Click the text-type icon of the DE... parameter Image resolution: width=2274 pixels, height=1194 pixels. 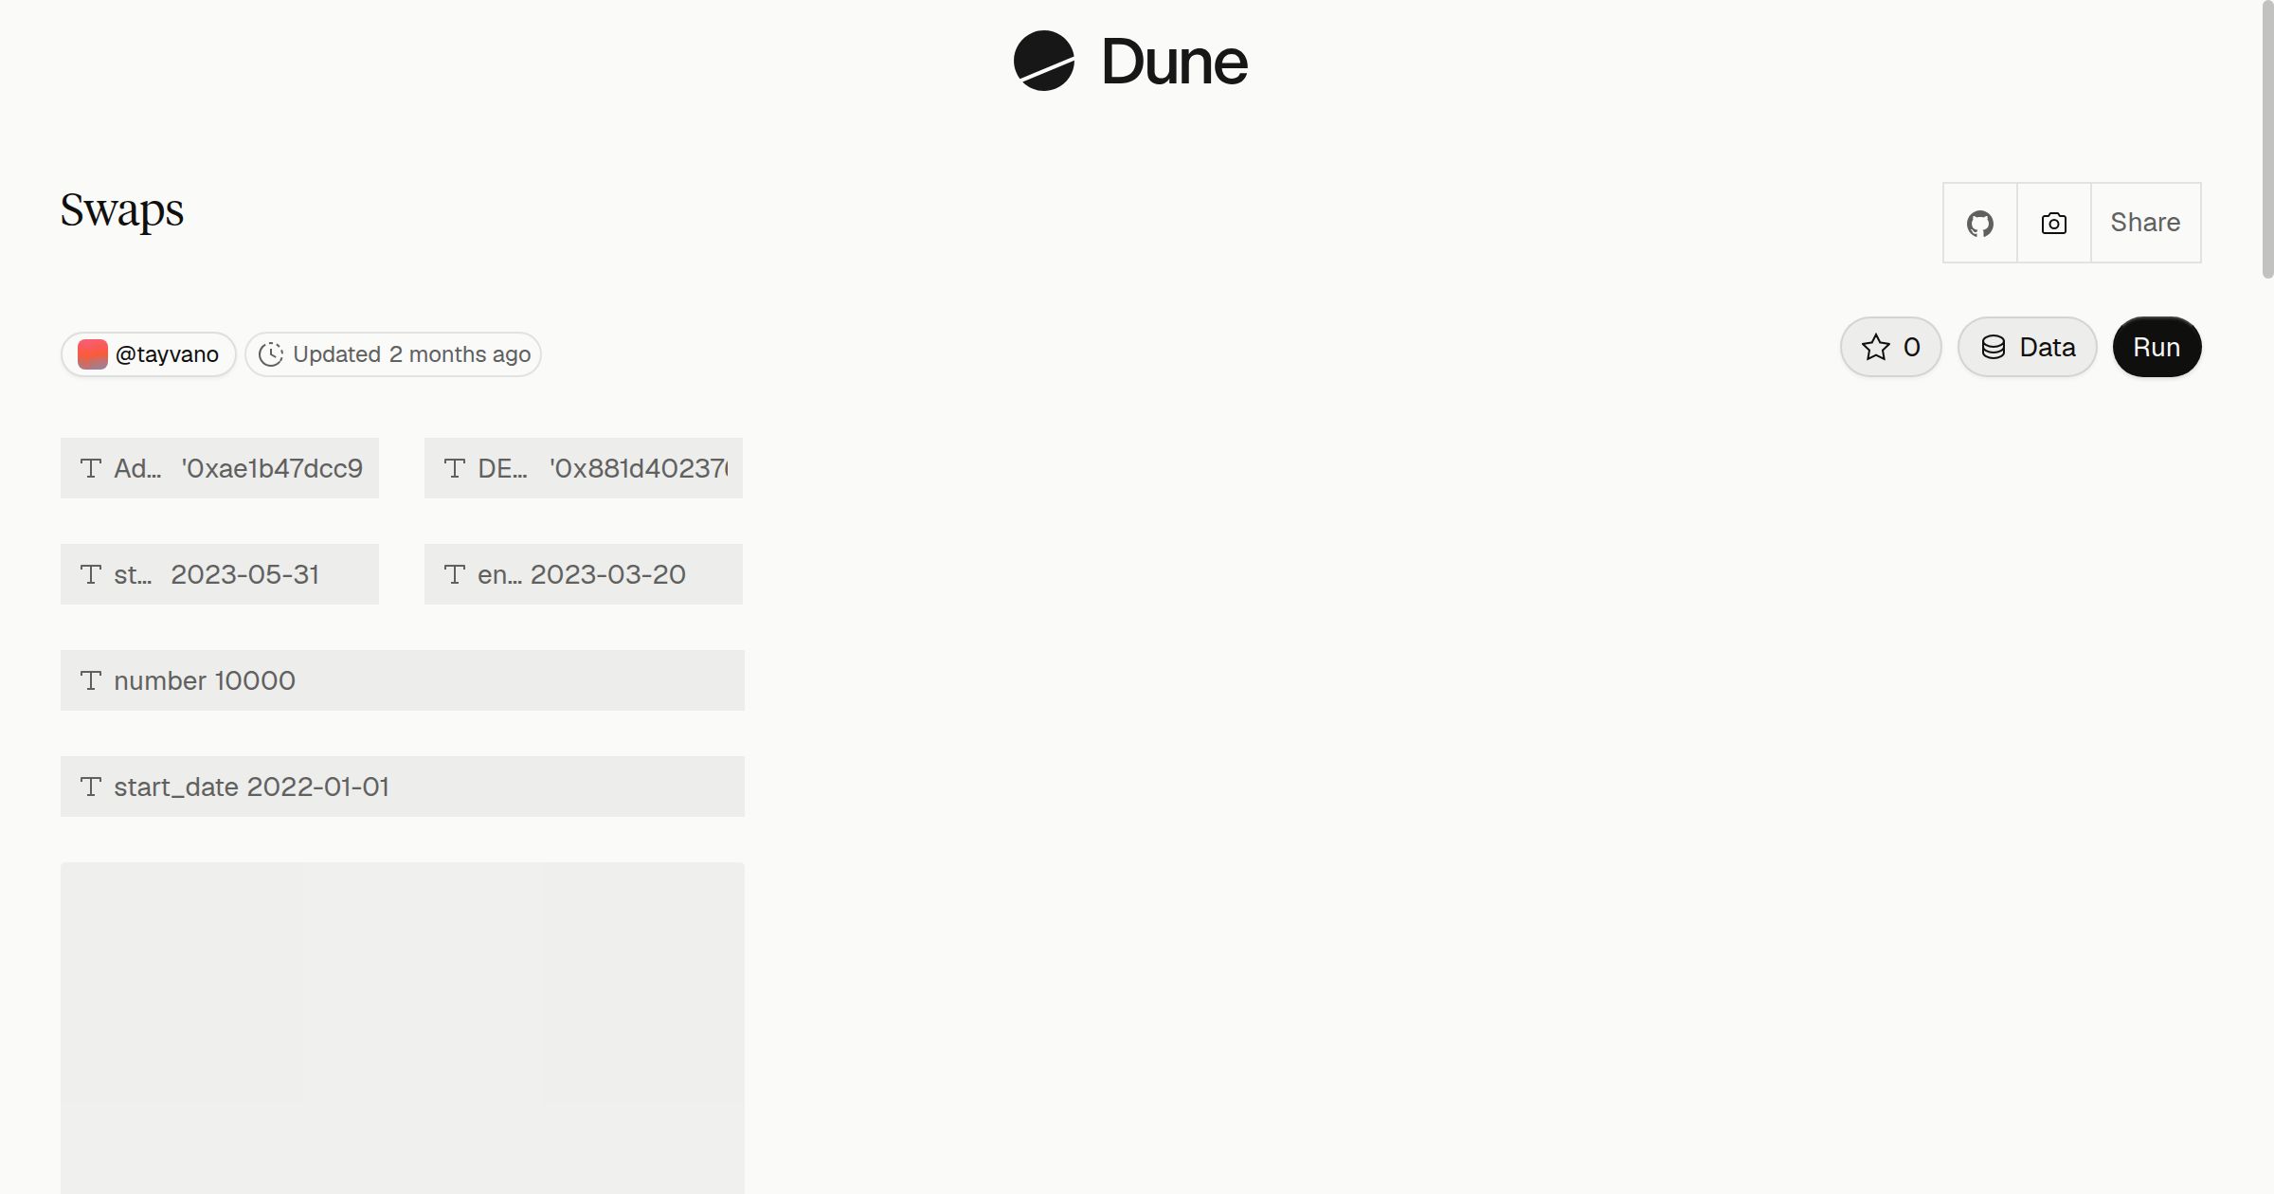pyautogui.click(x=455, y=468)
